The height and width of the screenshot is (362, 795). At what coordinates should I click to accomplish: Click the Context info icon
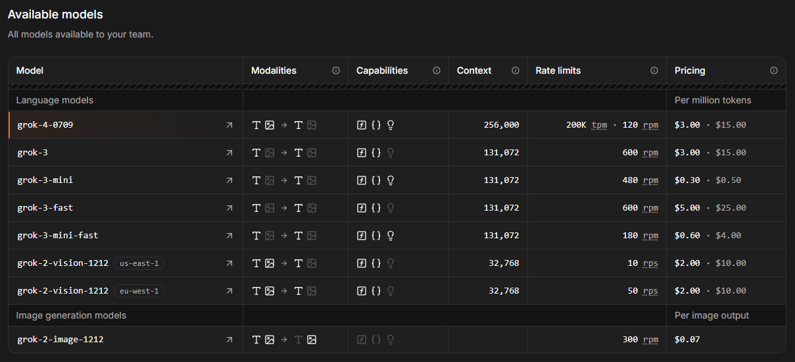click(516, 70)
